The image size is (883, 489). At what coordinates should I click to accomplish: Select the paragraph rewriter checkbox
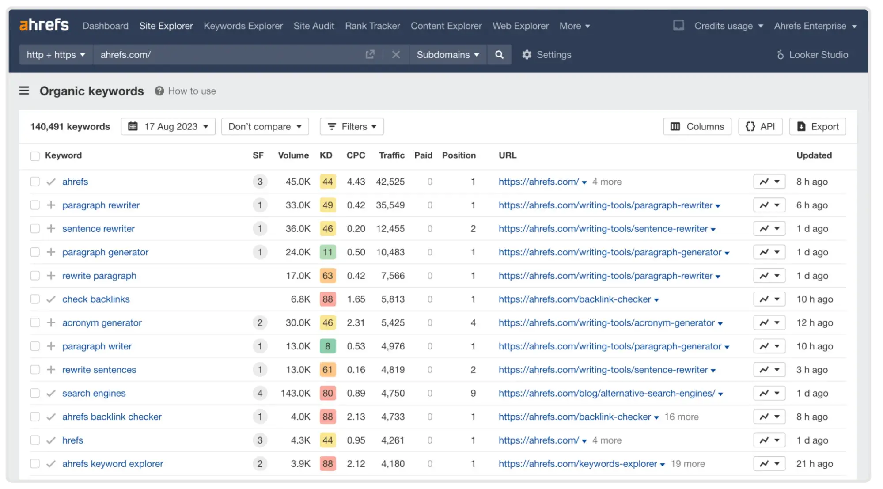[x=35, y=205]
